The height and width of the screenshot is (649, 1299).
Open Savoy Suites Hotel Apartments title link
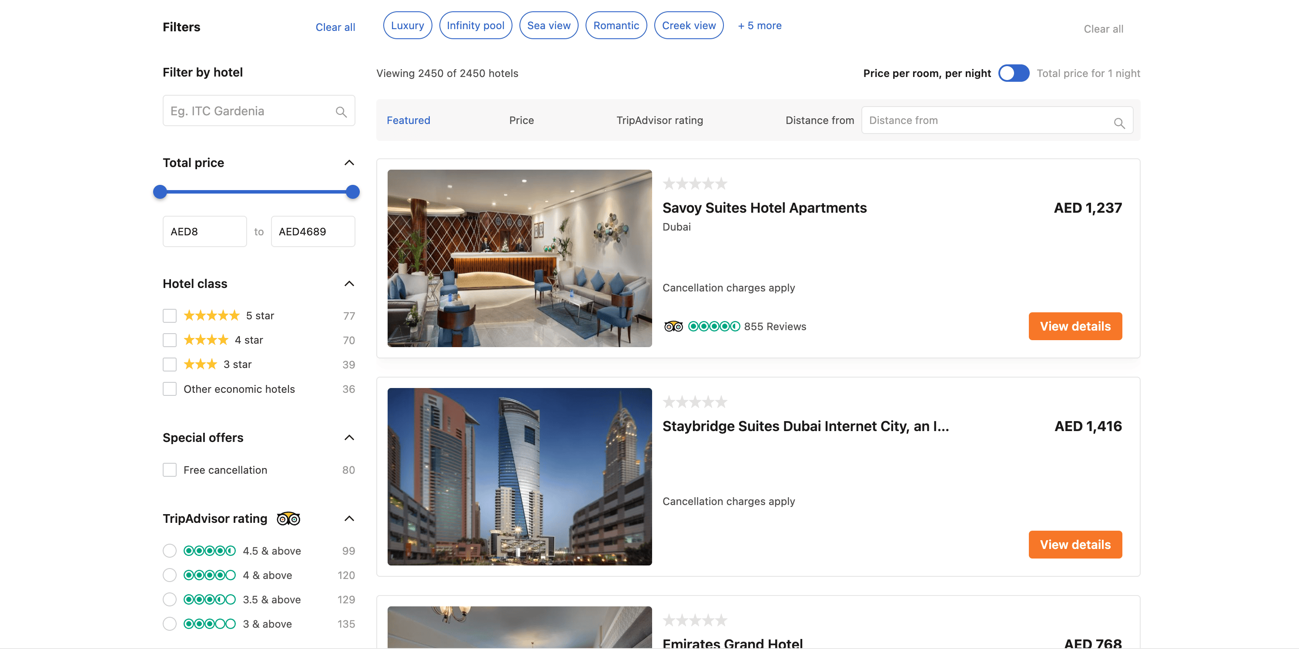(764, 208)
